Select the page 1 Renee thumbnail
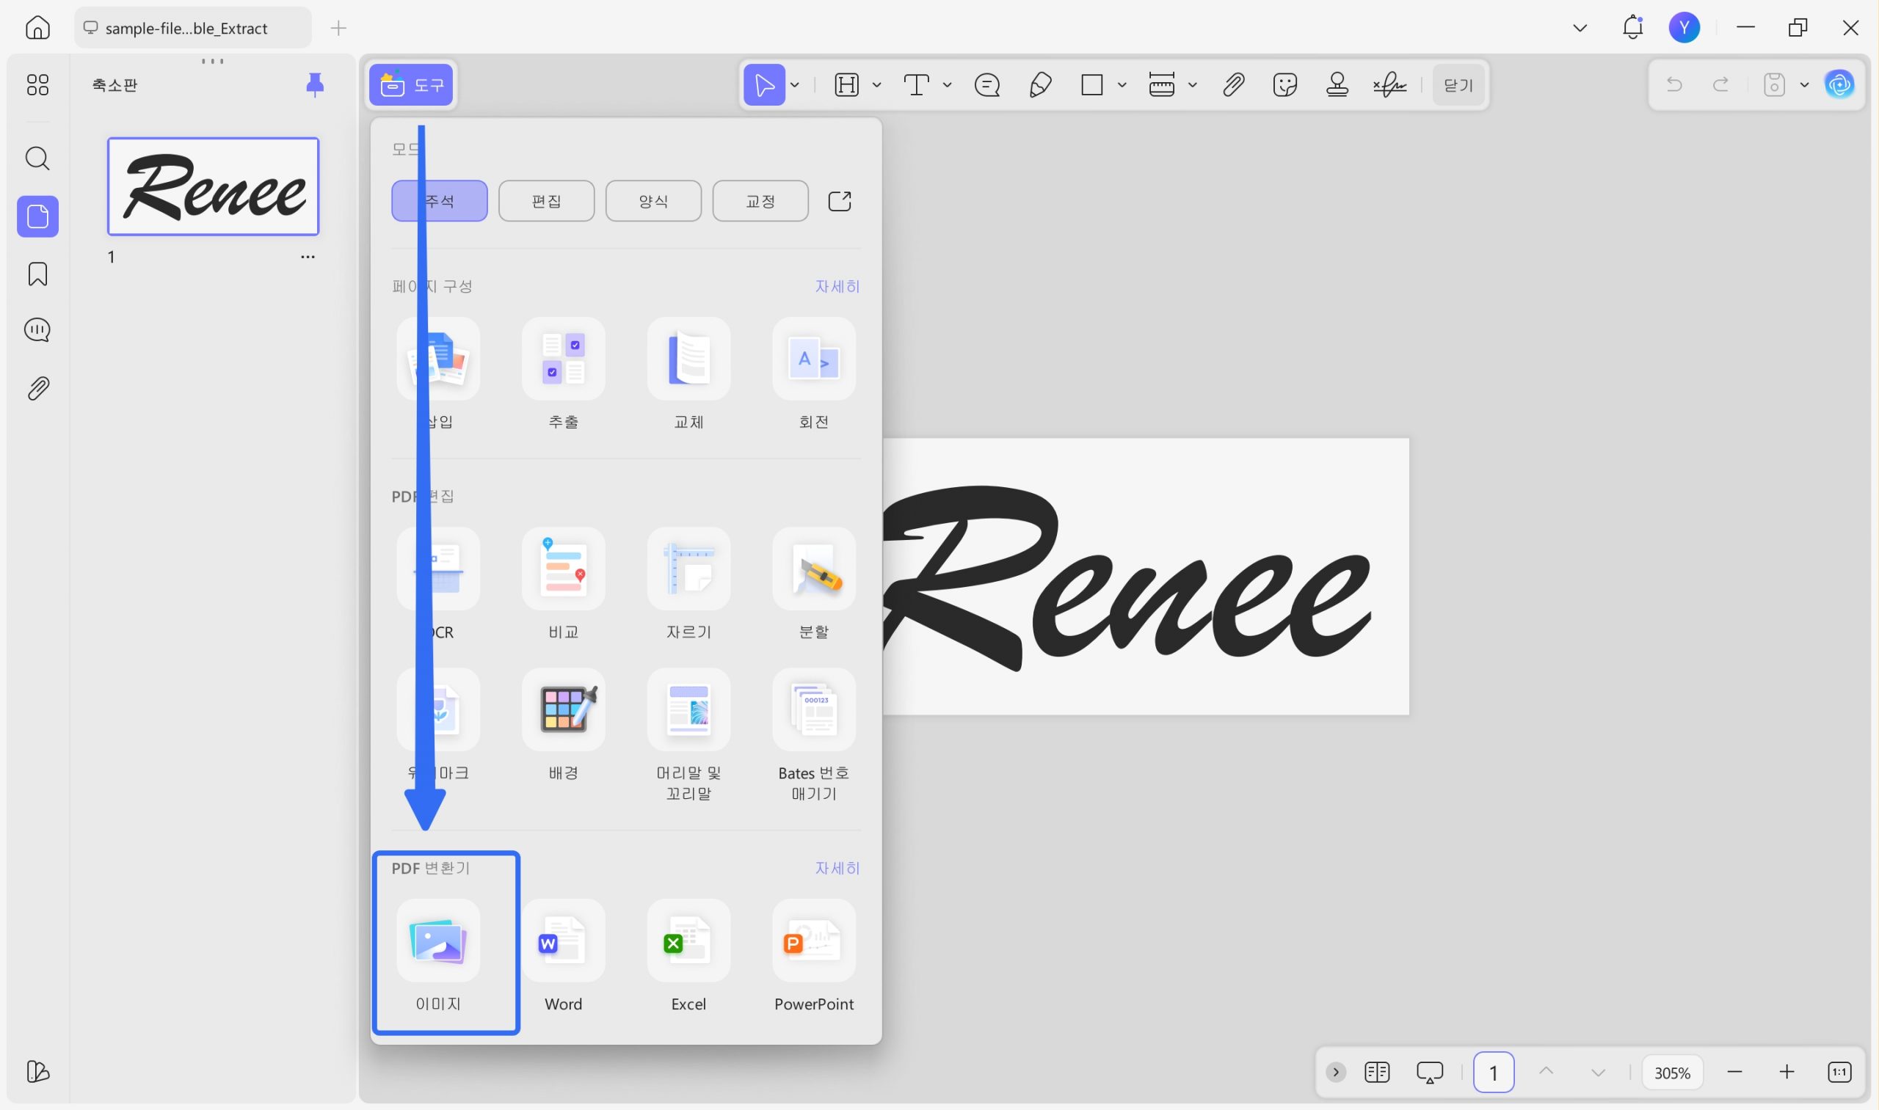 (214, 186)
